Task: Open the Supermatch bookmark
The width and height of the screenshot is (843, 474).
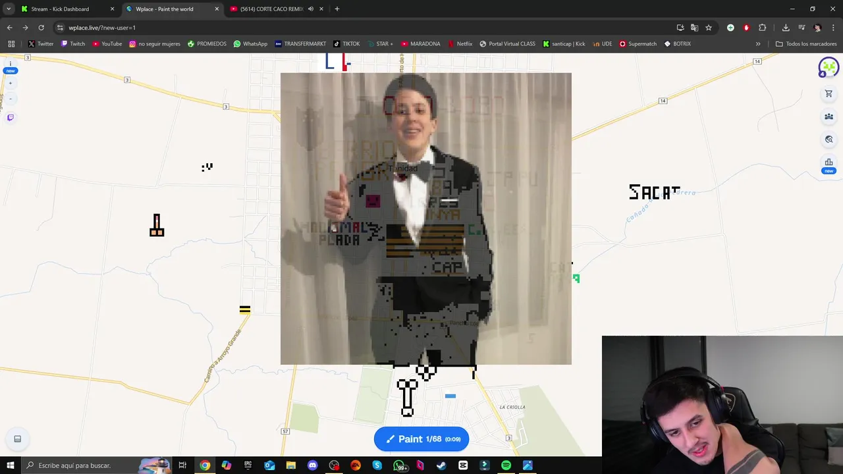Action: 638,44
